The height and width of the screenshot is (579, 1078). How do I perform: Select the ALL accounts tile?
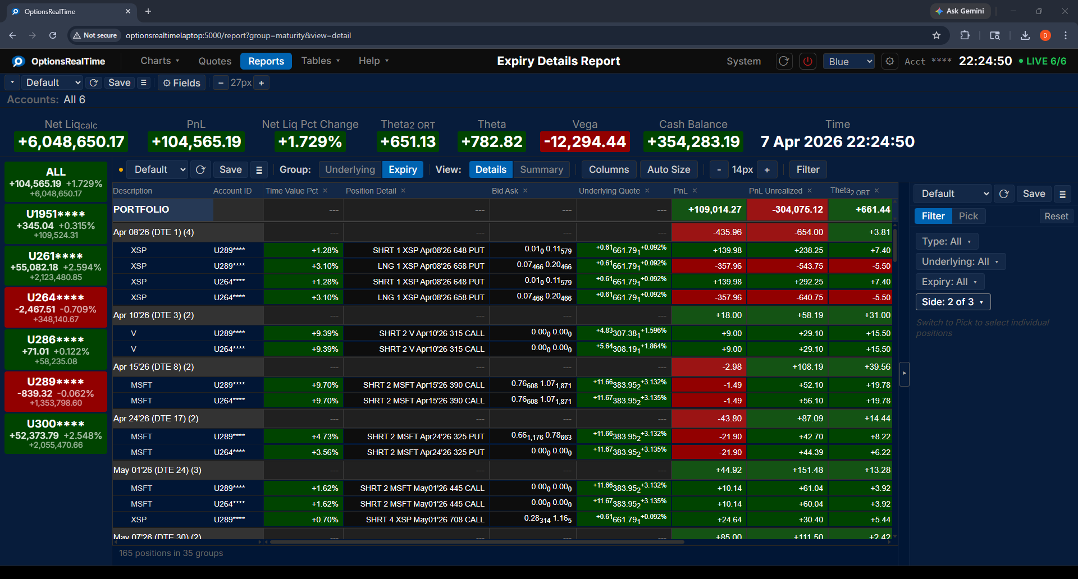(56, 182)
